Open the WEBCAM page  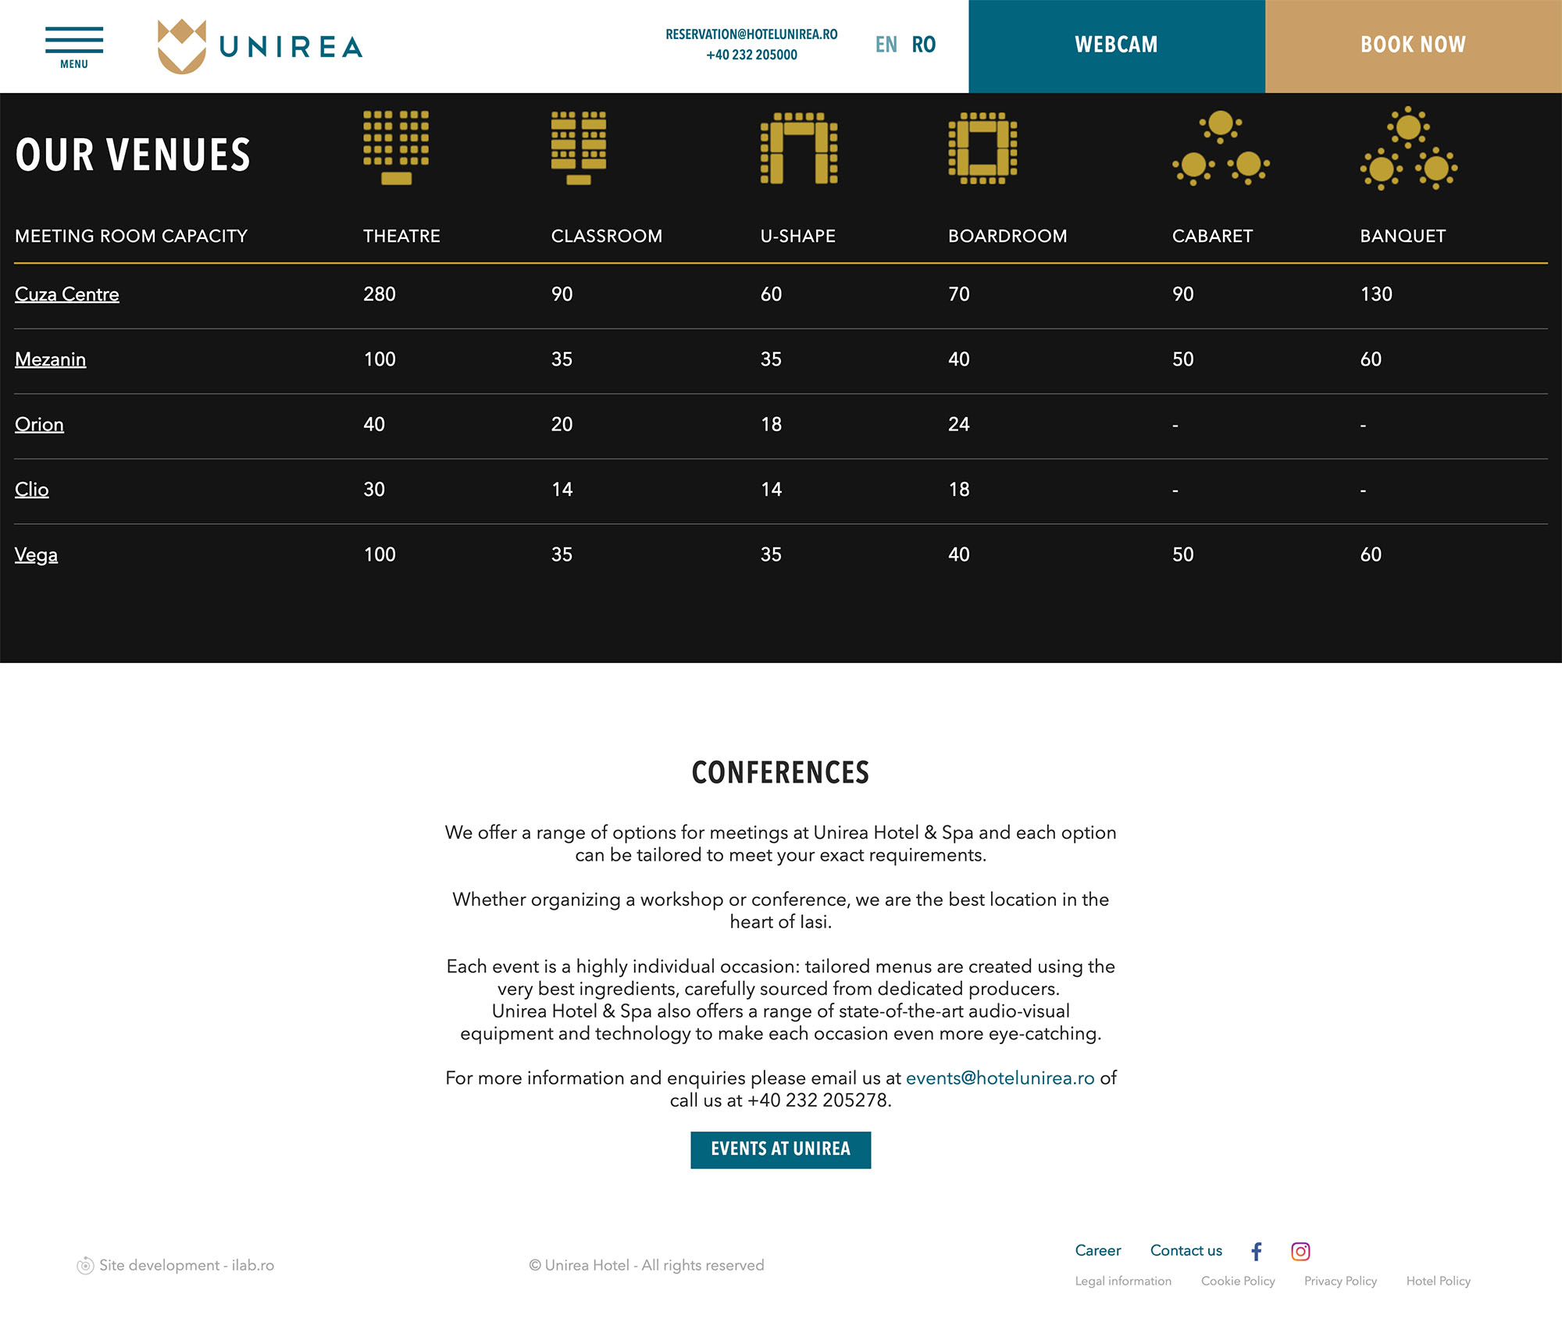coord(1117,46)
